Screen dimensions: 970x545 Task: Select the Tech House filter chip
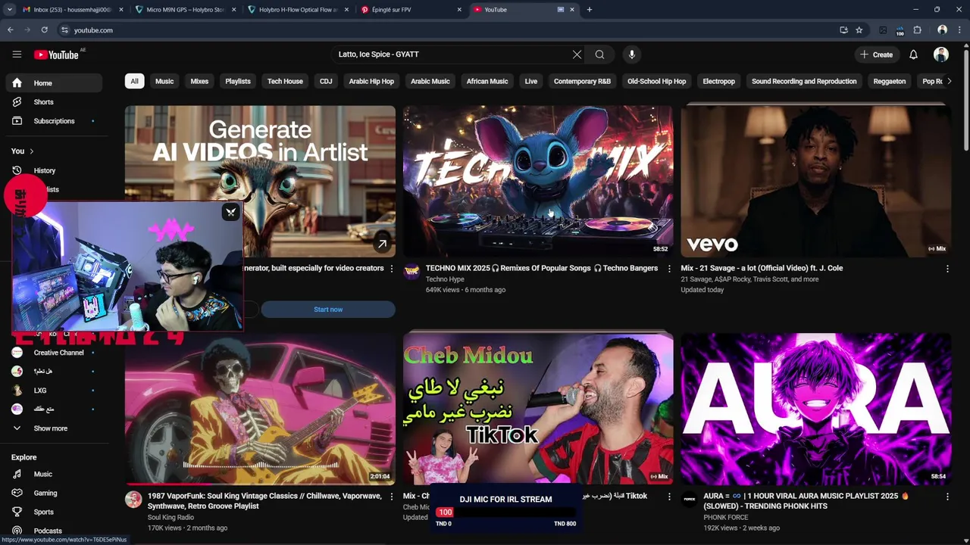pyautogui.click(x=285, y=82)
